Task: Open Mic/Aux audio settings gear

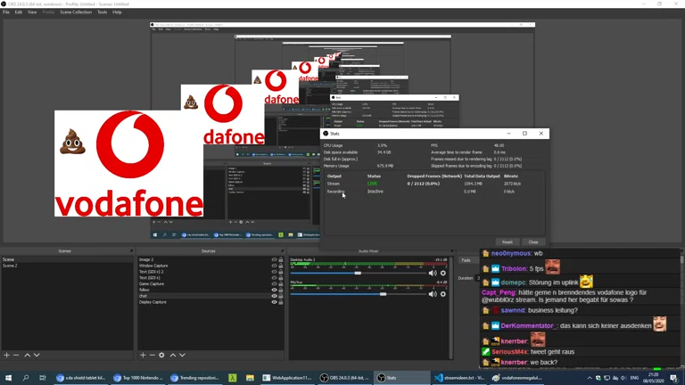Action: click(x=442, y=294)
